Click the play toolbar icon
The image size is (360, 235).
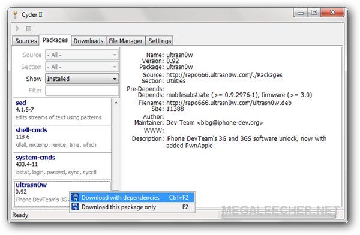(x=17, y=28)
